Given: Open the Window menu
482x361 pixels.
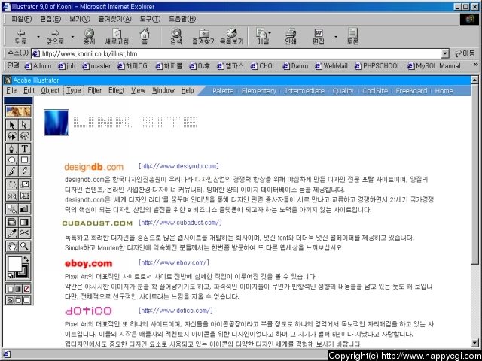Looking at the screenshot, I should click(163, 90).
